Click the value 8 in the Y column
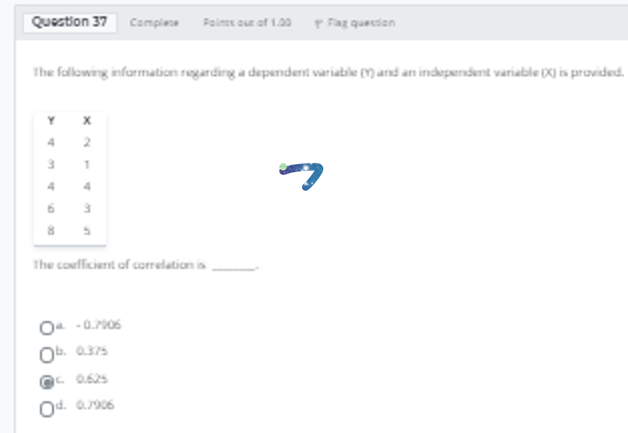 click(51, 230)
